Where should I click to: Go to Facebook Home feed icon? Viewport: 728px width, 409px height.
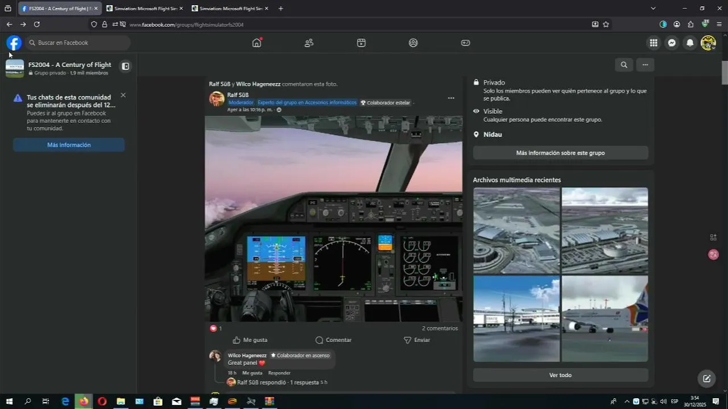click(257, 43)
